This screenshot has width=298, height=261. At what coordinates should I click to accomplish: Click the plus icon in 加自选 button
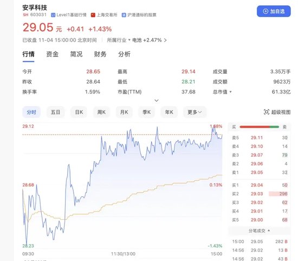pos(265,11)
